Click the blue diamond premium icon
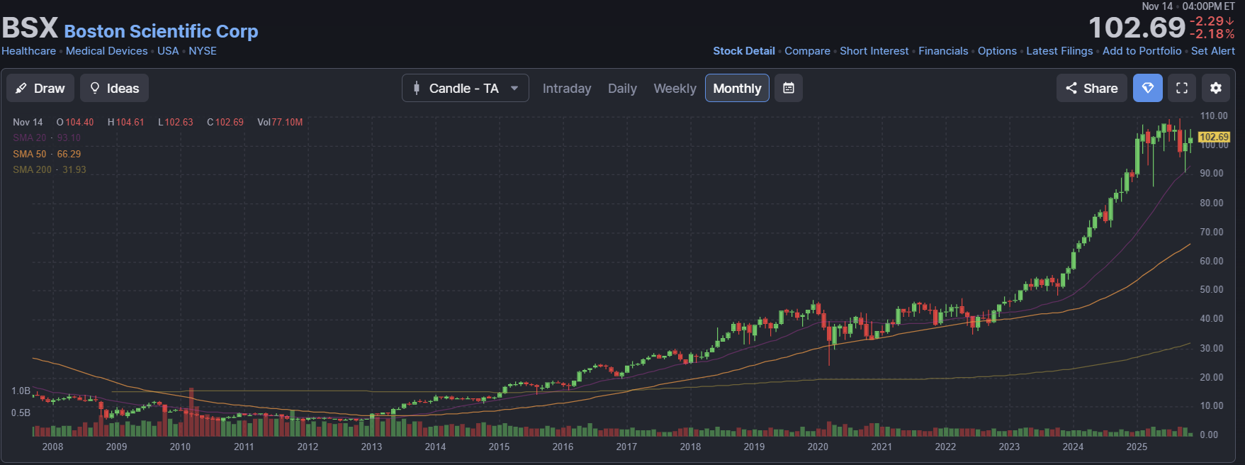 click(x=1148, y=88)
